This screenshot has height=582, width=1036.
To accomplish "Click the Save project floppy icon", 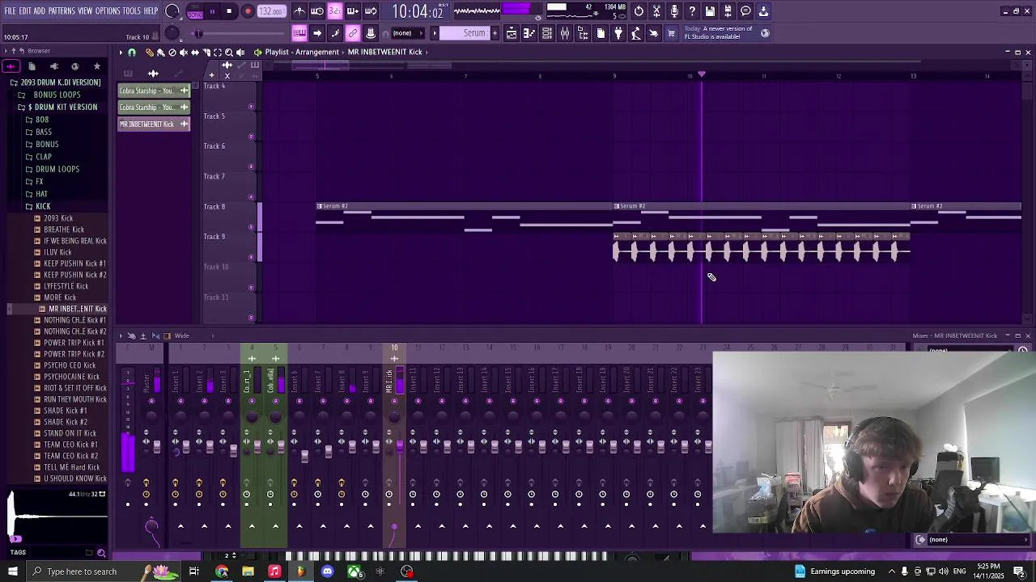I will tap(710, 11).
